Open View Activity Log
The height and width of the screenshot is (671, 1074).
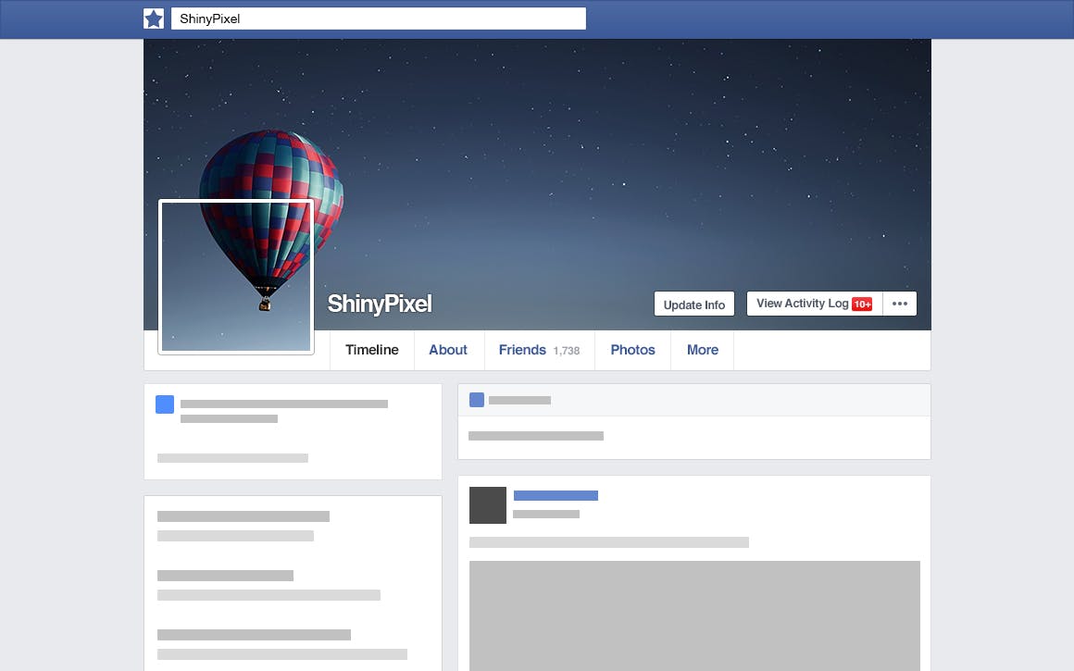(x=815, y=304)
